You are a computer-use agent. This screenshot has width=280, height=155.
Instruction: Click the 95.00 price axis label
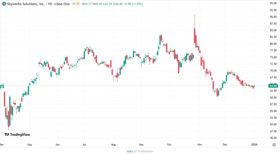[x=273, y=3]
